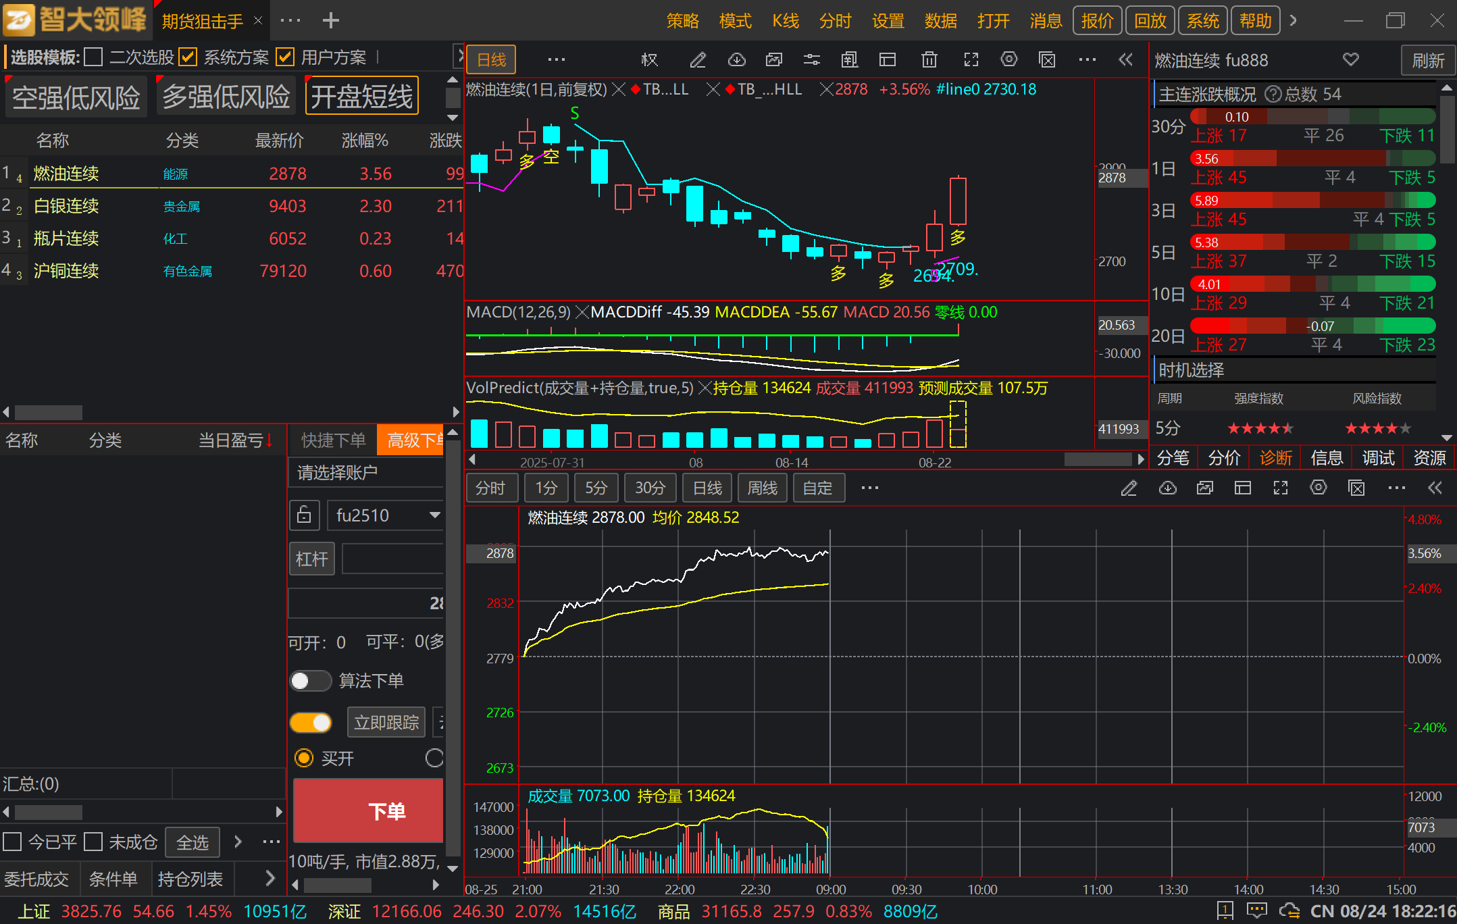Image resolution: width=1457 pixels, height=924 pixels.
Task: Select the 买开 radio option
Action: point(304,758)
